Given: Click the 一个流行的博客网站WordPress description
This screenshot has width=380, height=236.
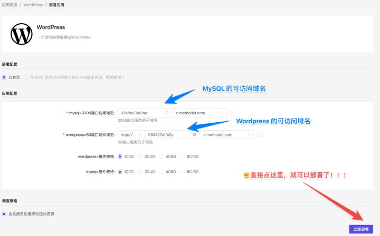Looking at the screenshot, I should click(x=63, y=37).
